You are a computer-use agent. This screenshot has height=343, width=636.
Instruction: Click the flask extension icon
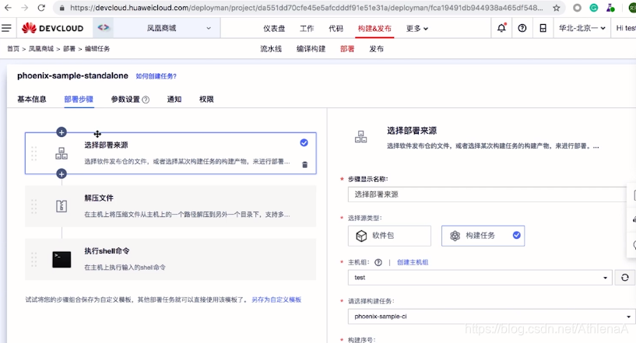pyautogui.click(x=610, y=8)
